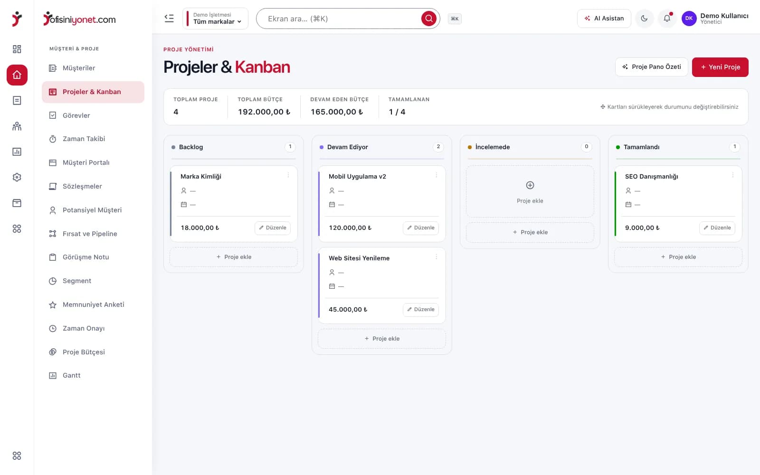Open Gantt in the sidebar menu
The width and height of the screenshot is (760, 475).
93,375
